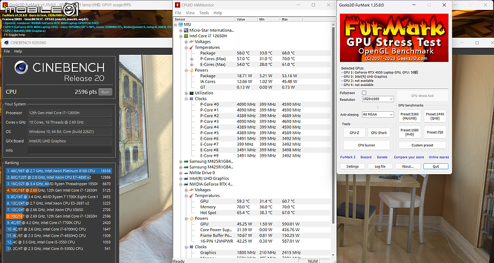Select the Intel Core i7 12650H chip icon
The image size is (494, 263).
click(x=186, y=36)
